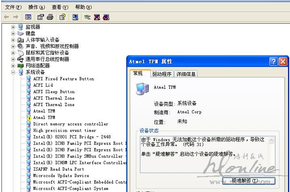Open the 文件(F) menu
The width and height of the screenshot is (290, 192).
coord(13,7)
